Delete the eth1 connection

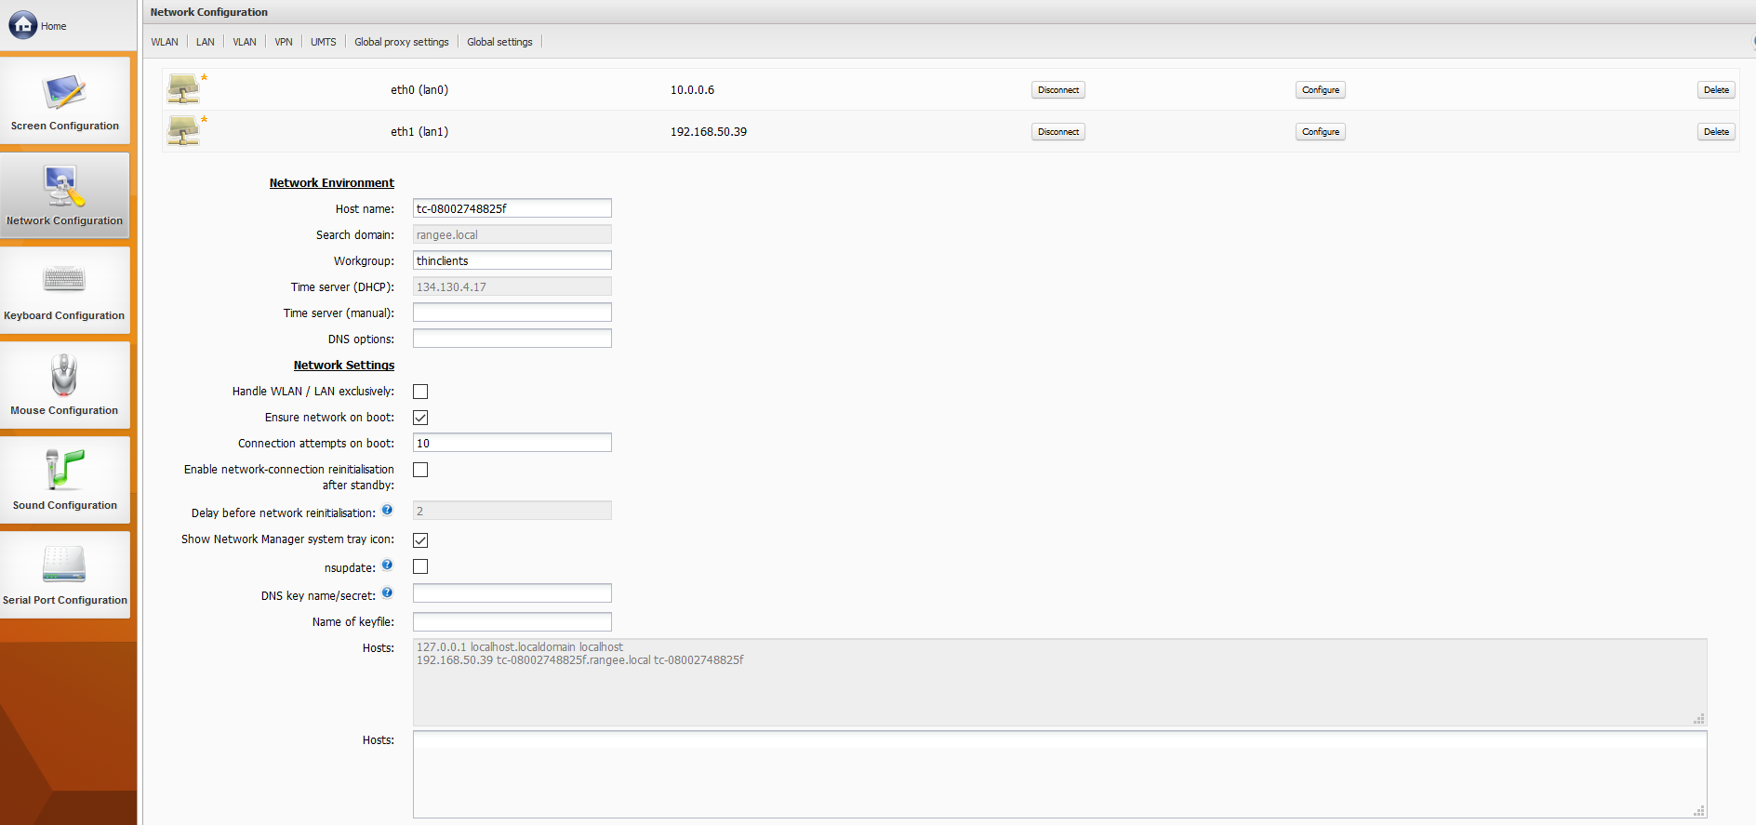[x=1716, y=132]
